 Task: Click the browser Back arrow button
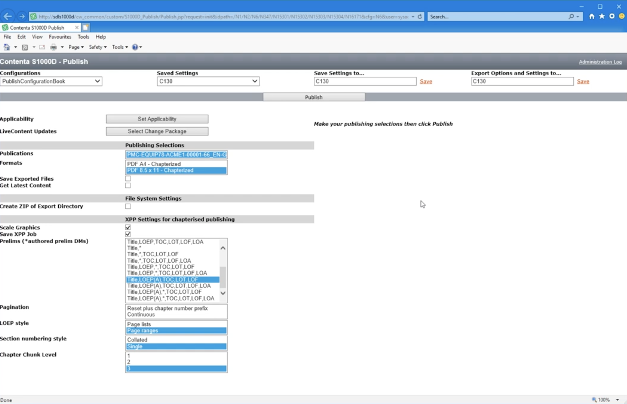pyautogui.click(x=8, y=16)
